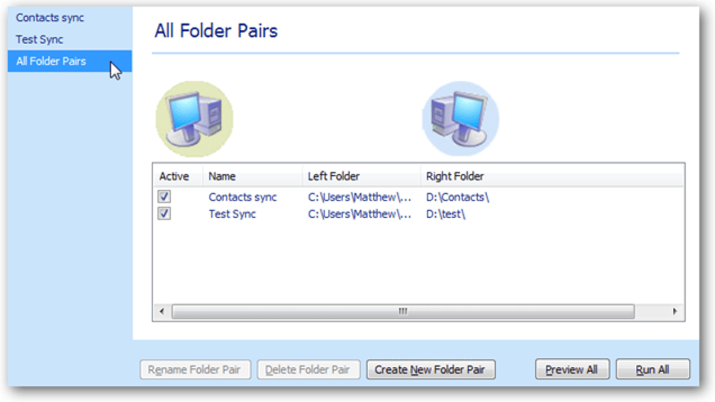Click the right computer icon
Image resolution: width=715 pixels, height=402 pixels.
pyautogui.click(x=460, y=118)
